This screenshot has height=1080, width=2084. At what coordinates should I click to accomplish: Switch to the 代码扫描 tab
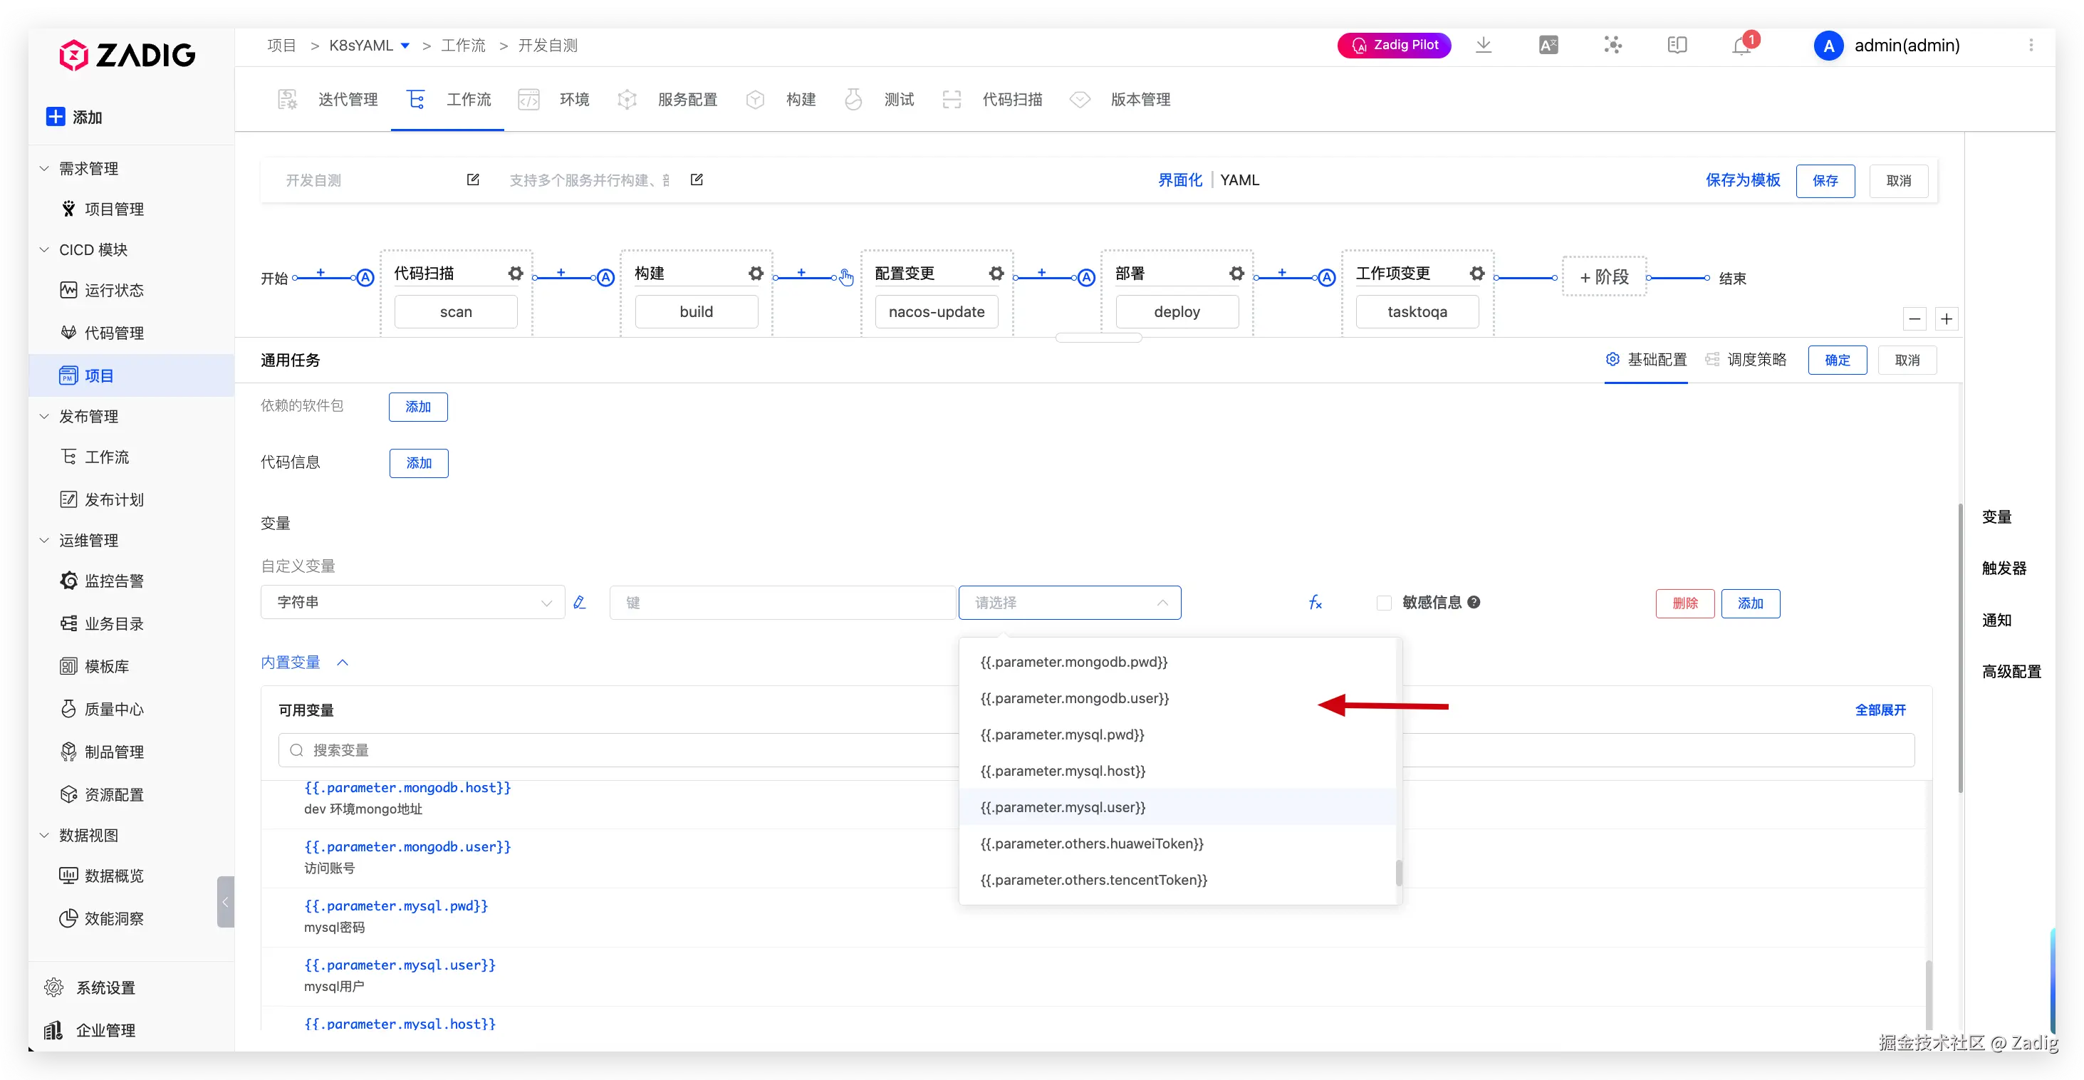pyautogui.click(x=992, y=100)
